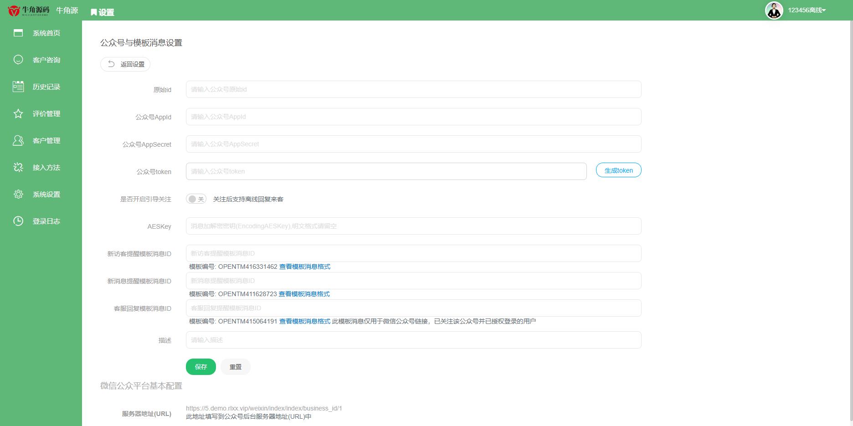853x426 pixels.
Task: Focus the 公众号token input field
Action: point(386,171)
